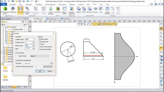Image resolution: width=164 pixels, height=92 pixels.
Task: Close the Animate dialog with X
Action: pos(54,33)
